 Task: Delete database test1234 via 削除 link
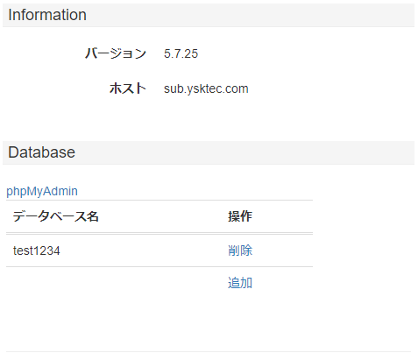pyautogui.click(x=240, y=251)
